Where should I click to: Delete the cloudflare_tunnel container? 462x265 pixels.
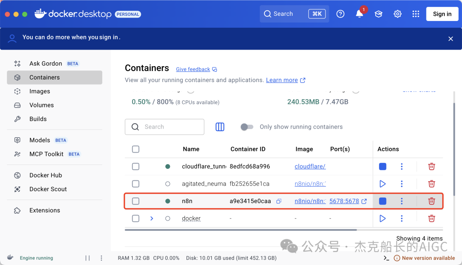point(432,167)
